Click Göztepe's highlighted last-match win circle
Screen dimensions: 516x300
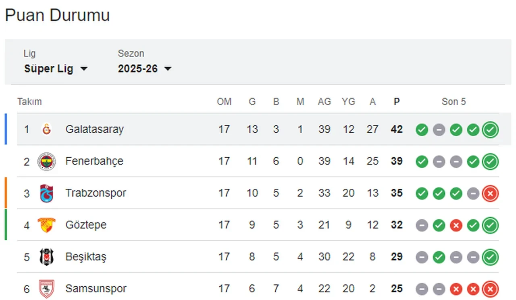490,225
